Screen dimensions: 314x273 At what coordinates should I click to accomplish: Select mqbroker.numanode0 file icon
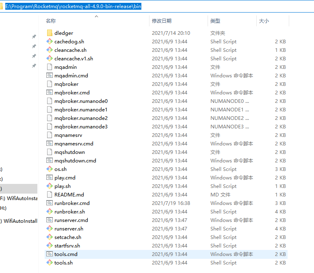50,101
